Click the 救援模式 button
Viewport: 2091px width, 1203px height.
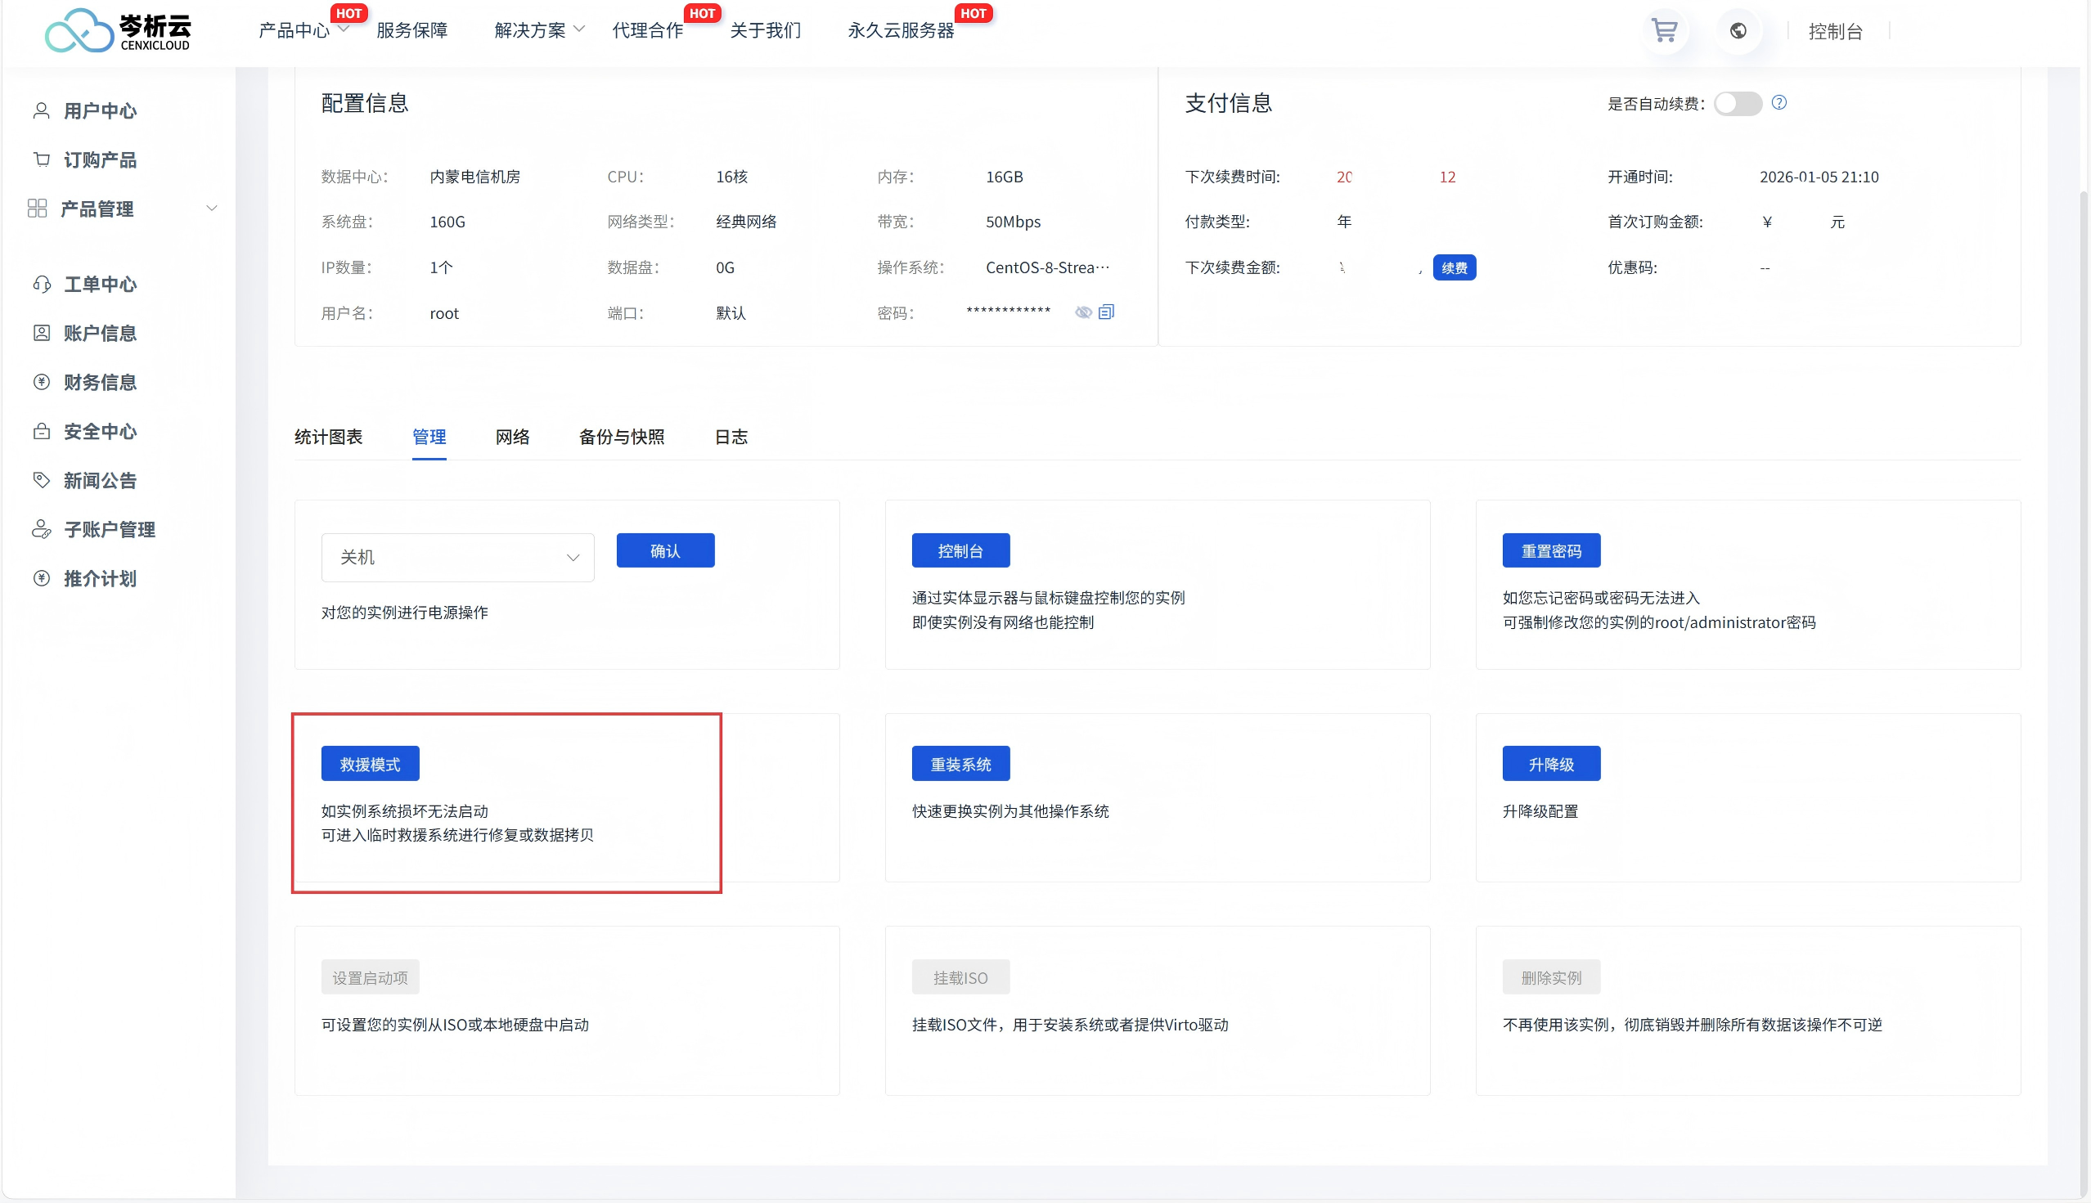[x=370, y=765]
